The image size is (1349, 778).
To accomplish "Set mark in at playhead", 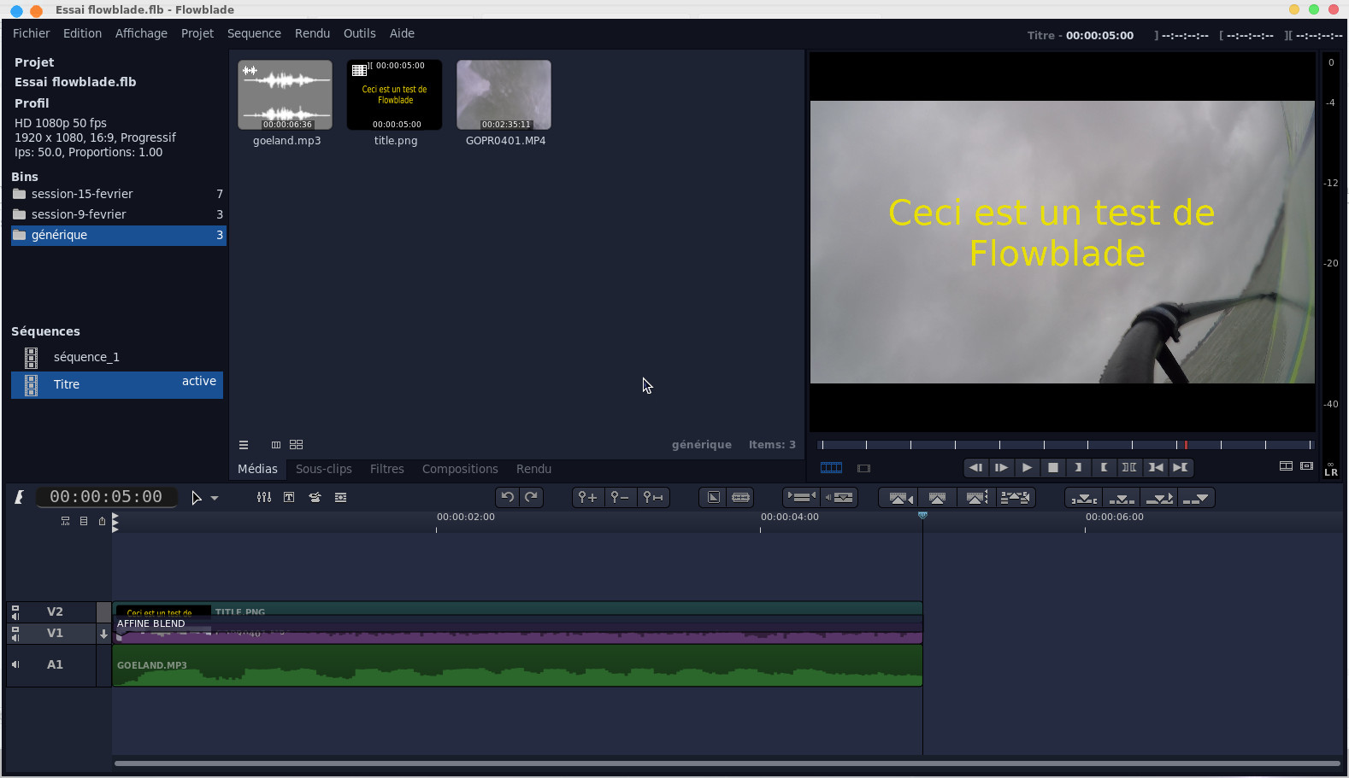I will click(1078, 467).
